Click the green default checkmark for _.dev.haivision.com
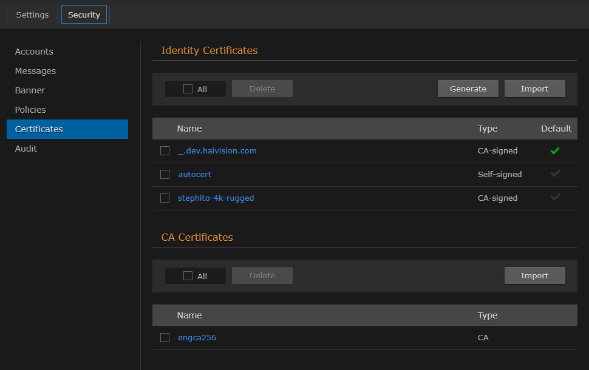This screenshot has width=589, height=370. pos(554,150)
